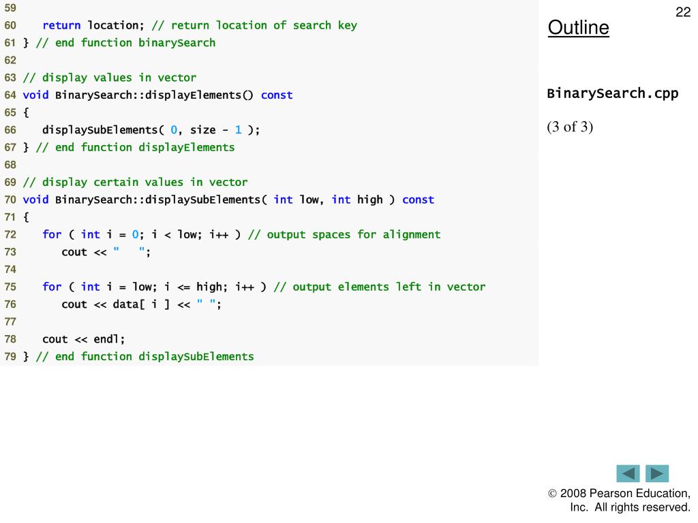
Task: Select the text (3 of 3)
Action: pos(570,127)
